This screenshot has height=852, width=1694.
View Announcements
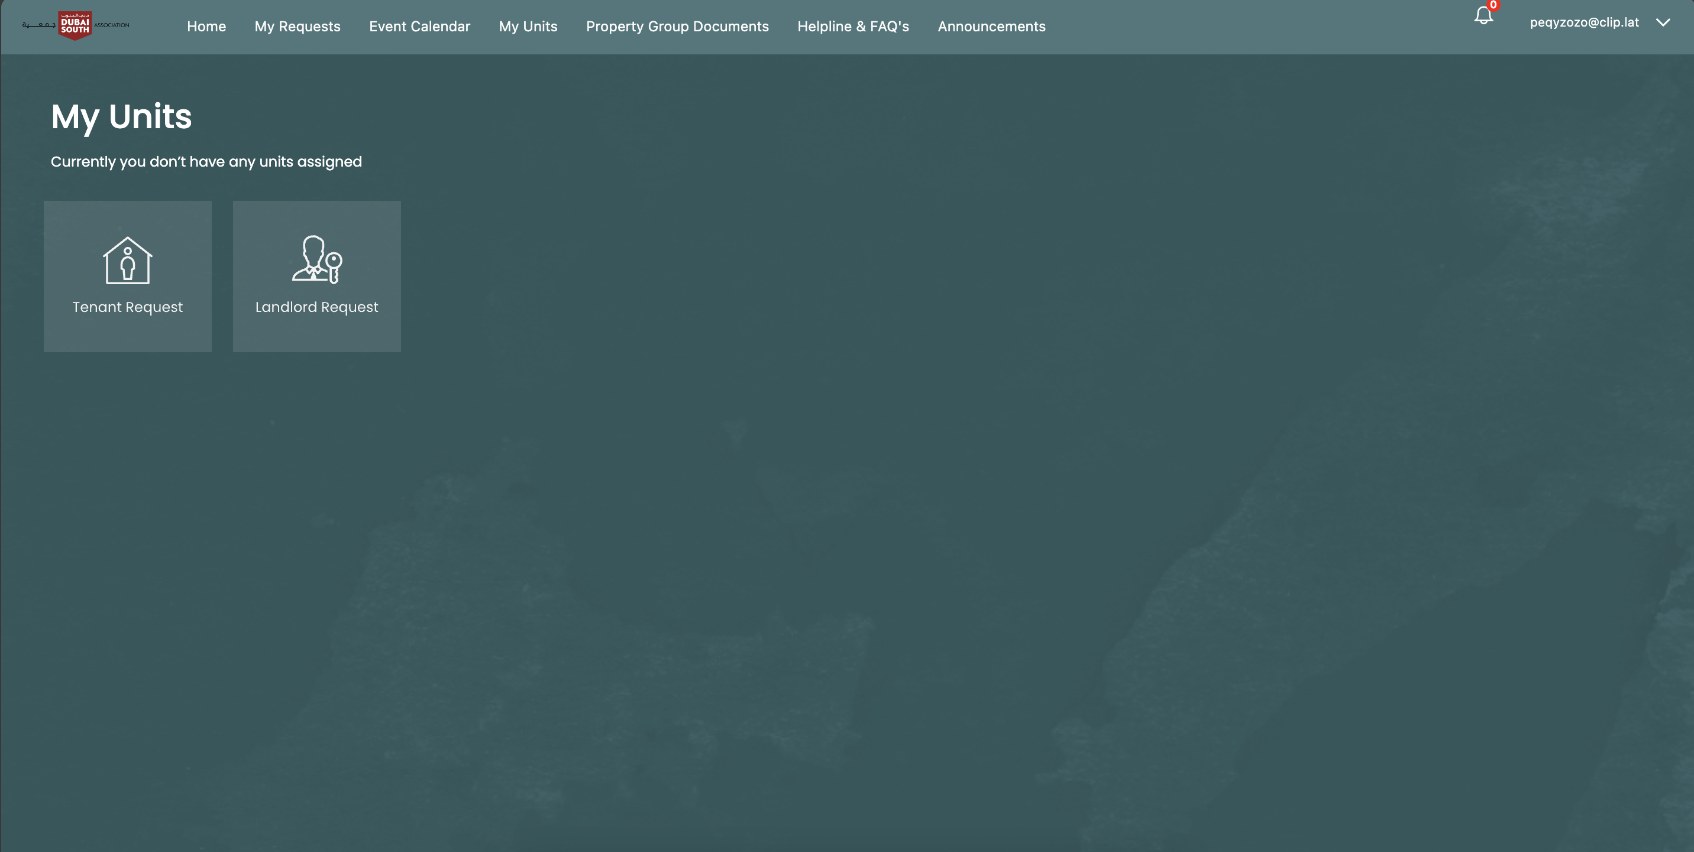click(x=991, y=26)
